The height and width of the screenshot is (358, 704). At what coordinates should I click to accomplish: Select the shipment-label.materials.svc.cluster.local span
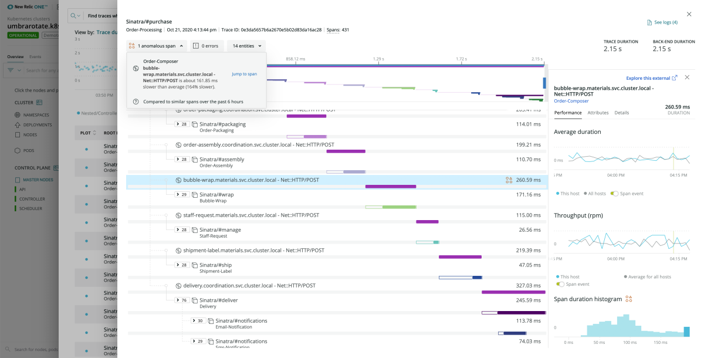[253, 250]
